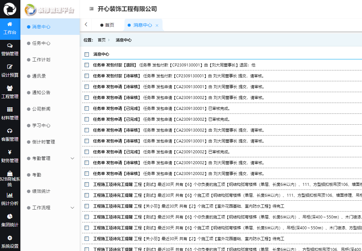Viewport: 362px width, 251px height.
Task: Open 系统设置 via the gear icon
Action: coord(10,242)
